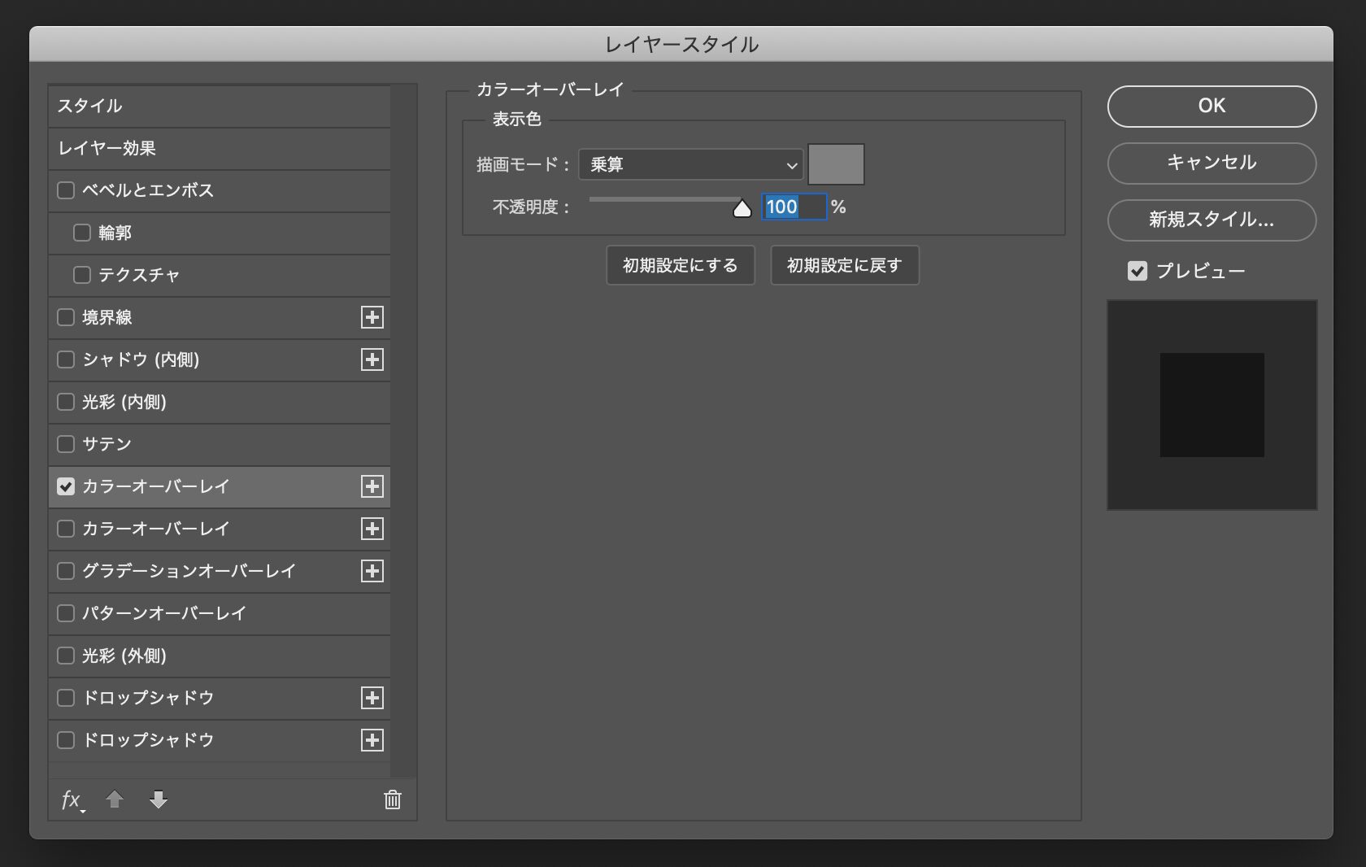Toggle the プレビュー checkbox
This screenshot has width=1366, height=867.
coord(1138,271)
